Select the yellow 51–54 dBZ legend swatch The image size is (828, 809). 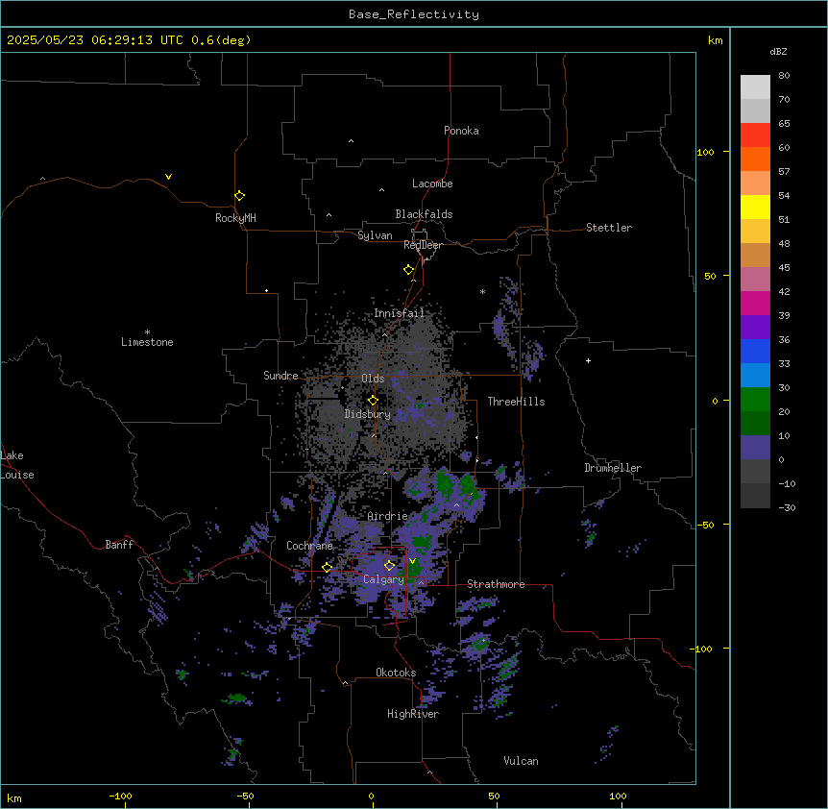tap(755, 207)
